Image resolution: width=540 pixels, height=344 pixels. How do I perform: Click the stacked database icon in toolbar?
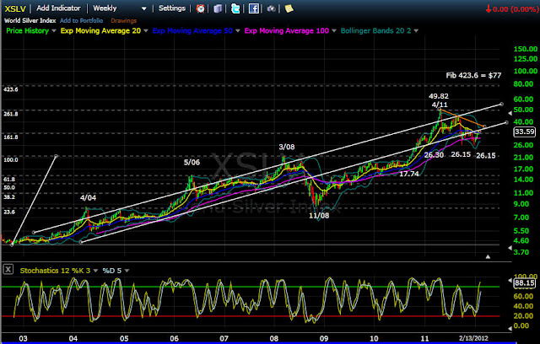pos(218,8)
